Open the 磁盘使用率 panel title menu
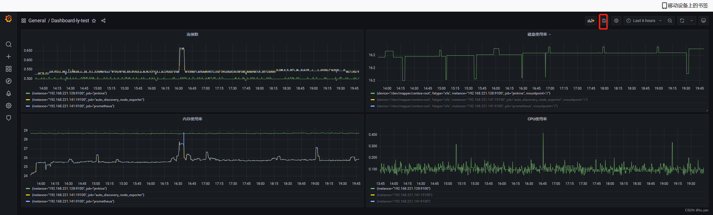Viewport: 713px width, 215px height. click(539, 34)
